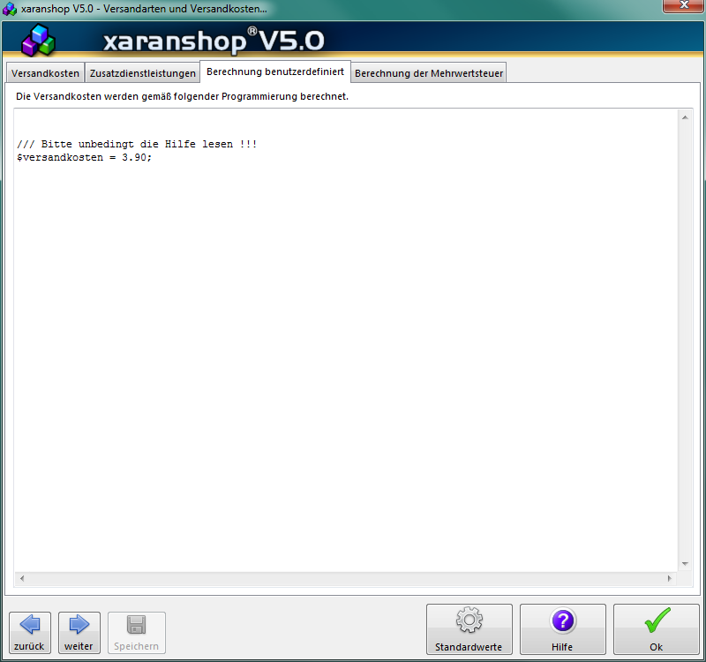Switch to the Zusatzdienstleistungen tab
The image size is (706, 662).
pyautogui.click(x=142, y=73)
